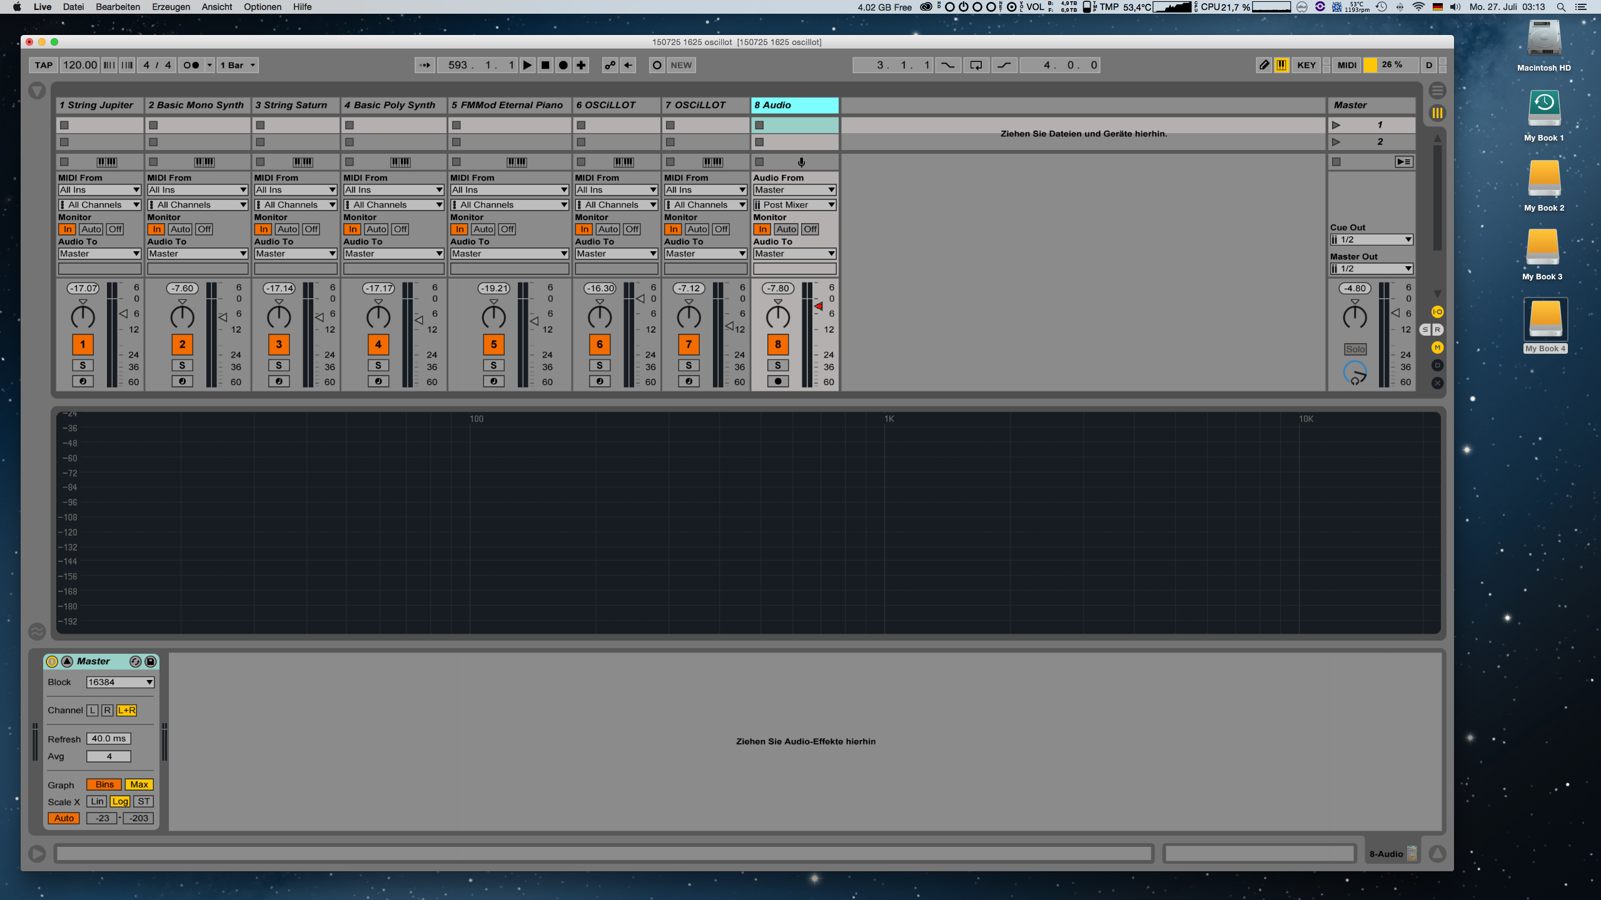Toggle Crossfader section visibility button
This screenshot has width=1601, height=900.
coord(1438,383)
